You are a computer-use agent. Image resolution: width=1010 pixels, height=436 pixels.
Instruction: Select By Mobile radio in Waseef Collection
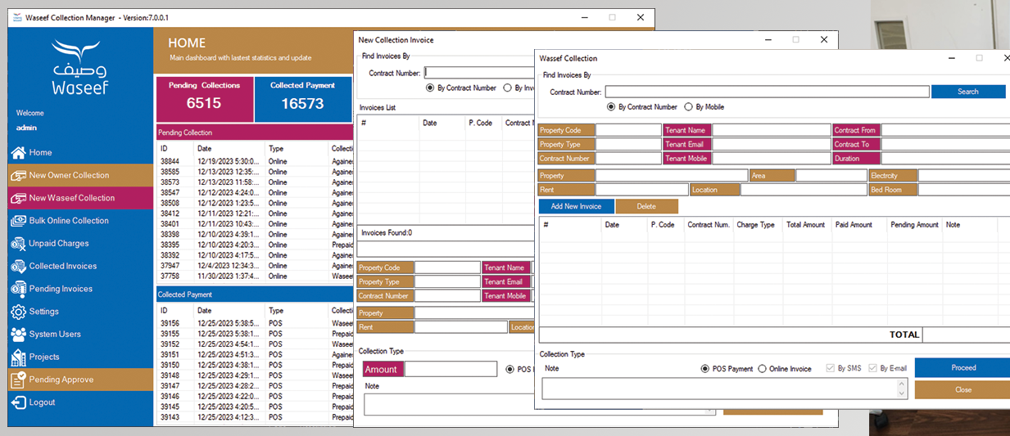coord(689,107)
